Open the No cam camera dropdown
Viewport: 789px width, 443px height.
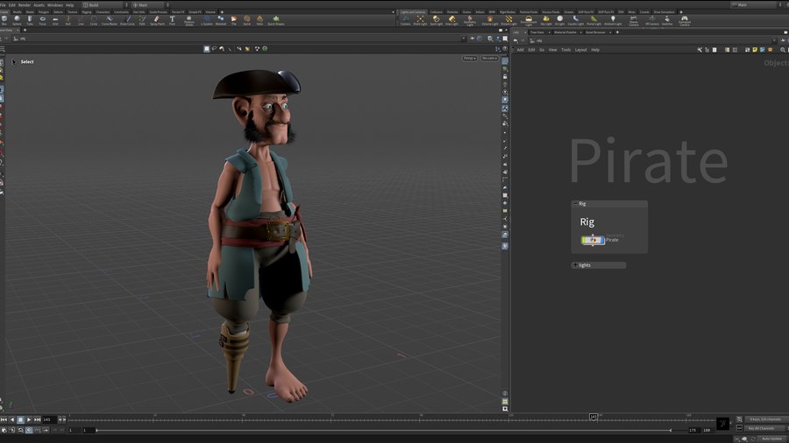coord(489,58)
